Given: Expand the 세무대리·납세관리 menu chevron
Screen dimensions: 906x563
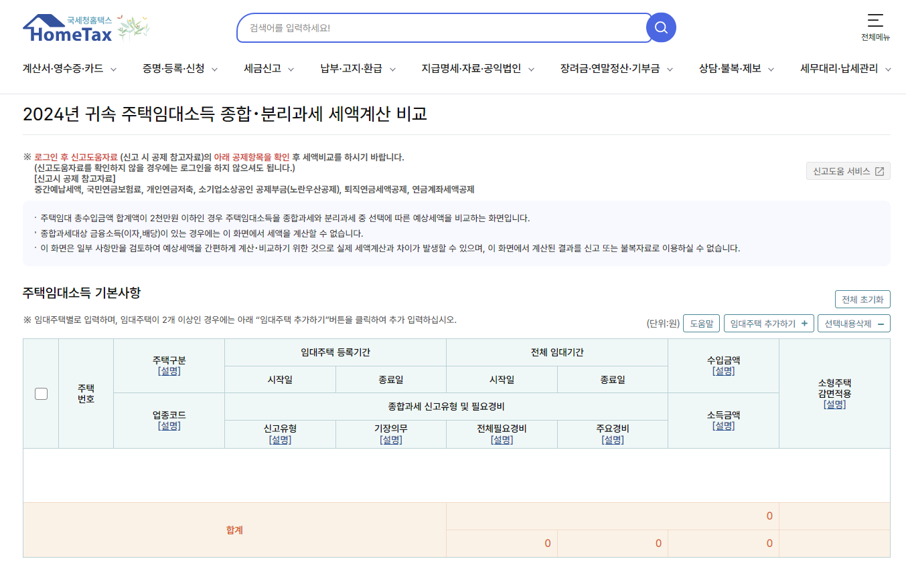Looking at the screenshot, I should pos(888,69).
